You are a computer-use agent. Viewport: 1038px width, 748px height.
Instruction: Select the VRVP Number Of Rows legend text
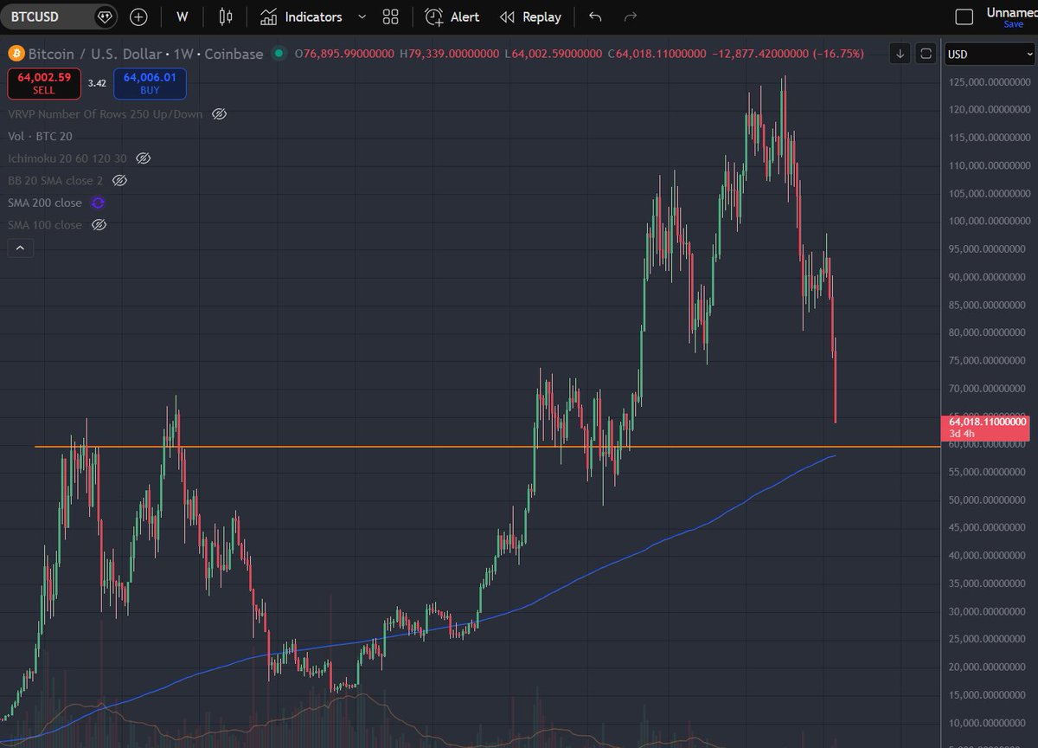tap(106, 114)
